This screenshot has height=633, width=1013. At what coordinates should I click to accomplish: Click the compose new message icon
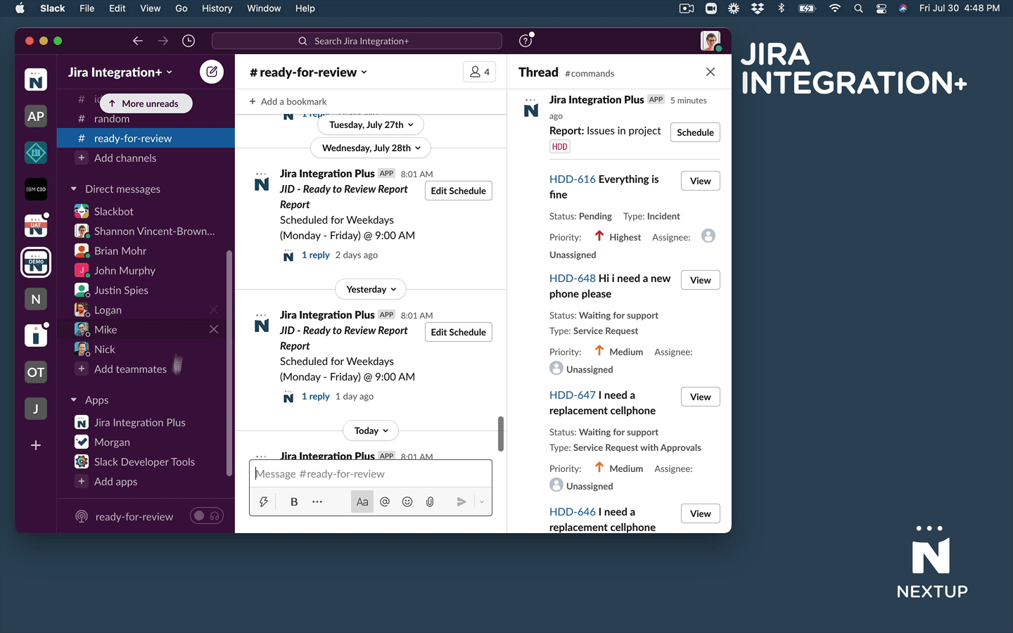212,72
